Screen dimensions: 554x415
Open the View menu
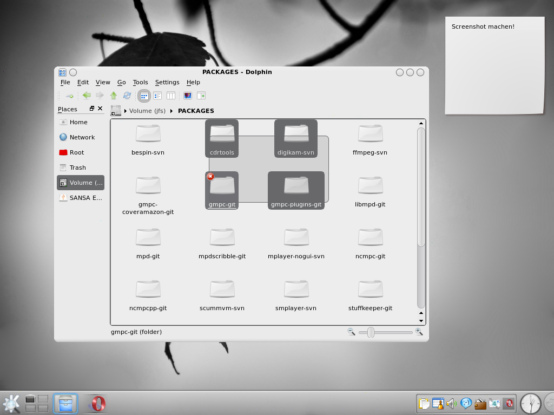click(x=103, y=82)
